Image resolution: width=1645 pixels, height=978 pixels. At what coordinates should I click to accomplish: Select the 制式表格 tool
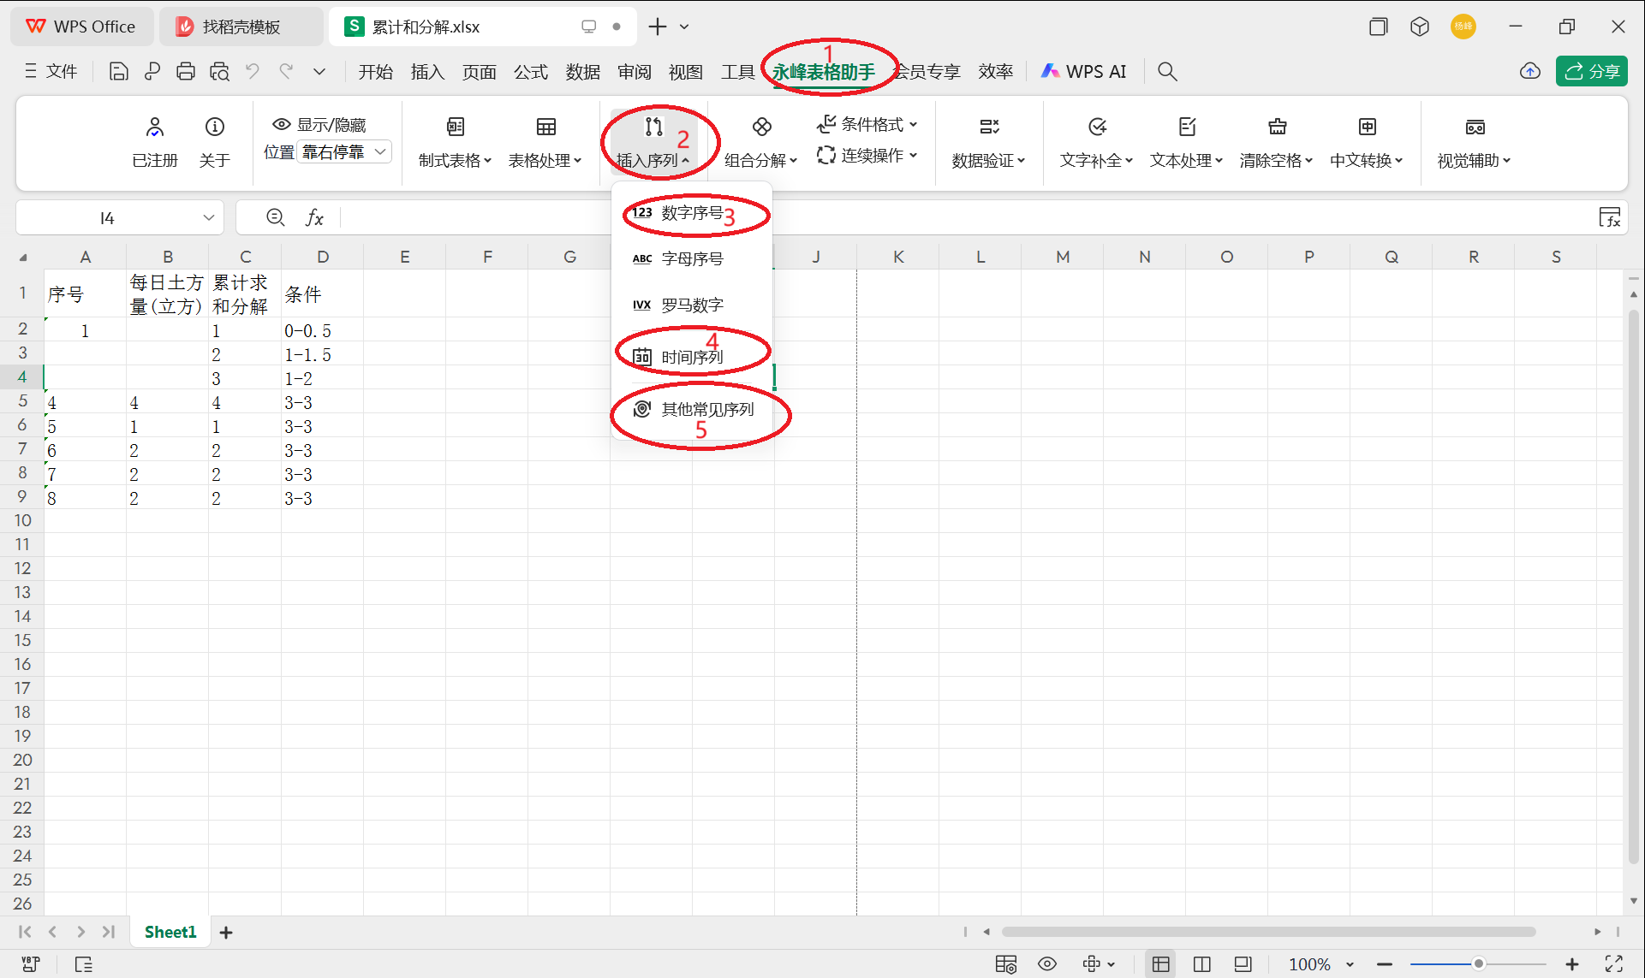click(x=455, y=141)
